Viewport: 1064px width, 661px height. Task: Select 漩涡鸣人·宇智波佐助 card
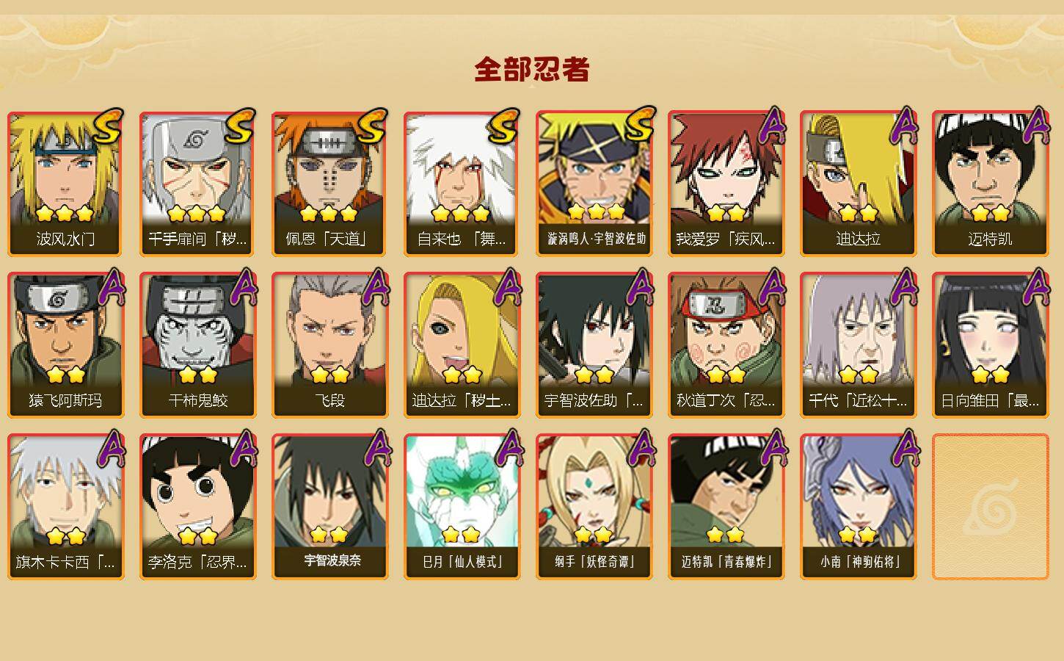pos(594,184)
